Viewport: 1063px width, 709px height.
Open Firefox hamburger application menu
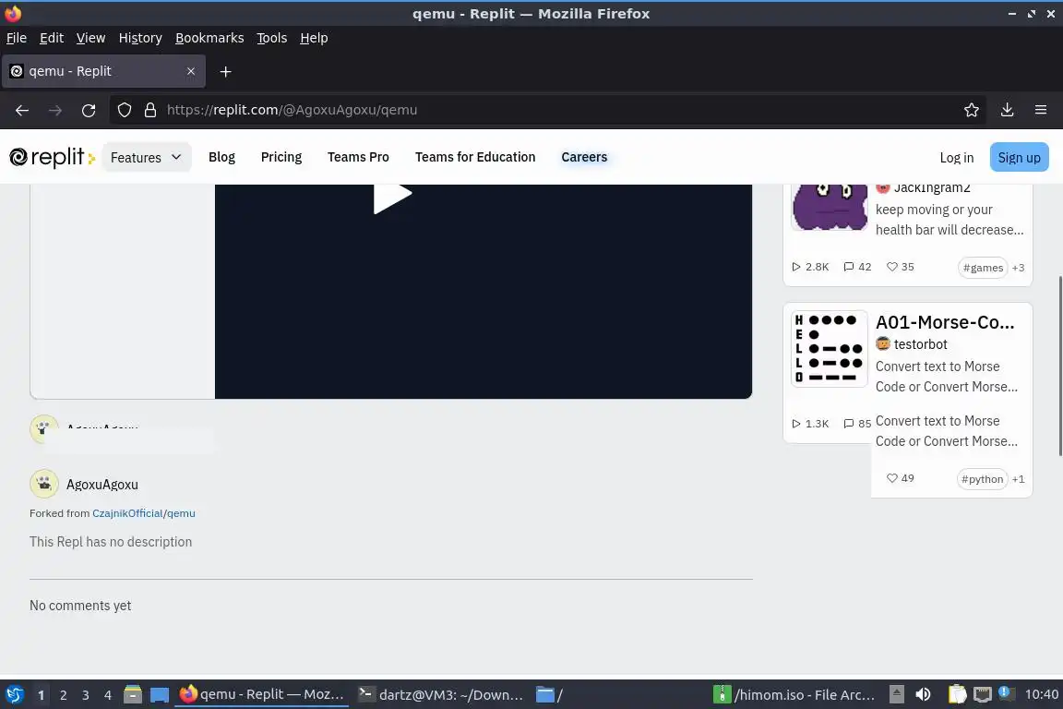pyautogui.click(x=1041, y=110)
